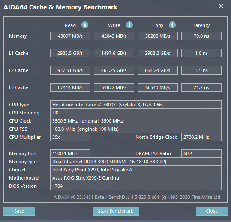Click the L1 Cache Write value
The image size is (231, 222).
point(114,53)
